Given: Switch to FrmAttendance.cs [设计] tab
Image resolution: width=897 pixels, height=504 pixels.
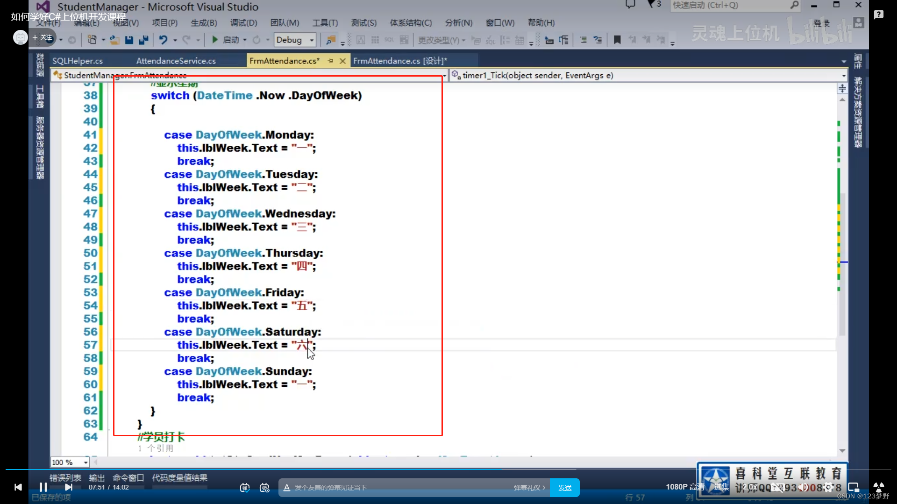Looking at the screenshot, I should (400, 61).
